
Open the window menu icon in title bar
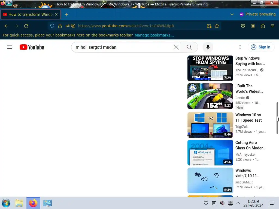tap(9, 3)
